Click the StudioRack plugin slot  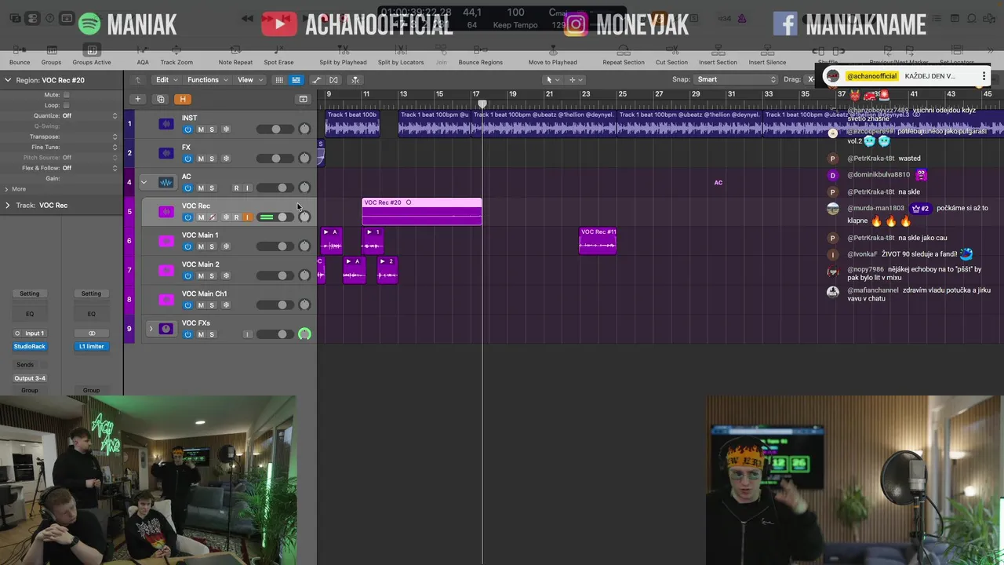tap(30, 346)
